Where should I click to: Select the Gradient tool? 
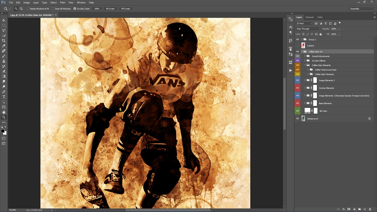[x=4, y=77]
